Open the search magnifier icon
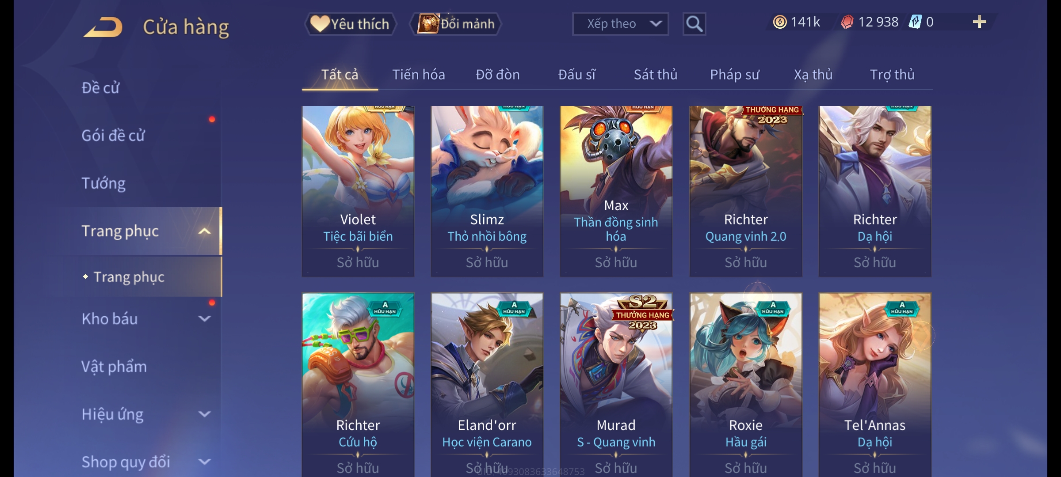1061x477 pixels. 694,24
